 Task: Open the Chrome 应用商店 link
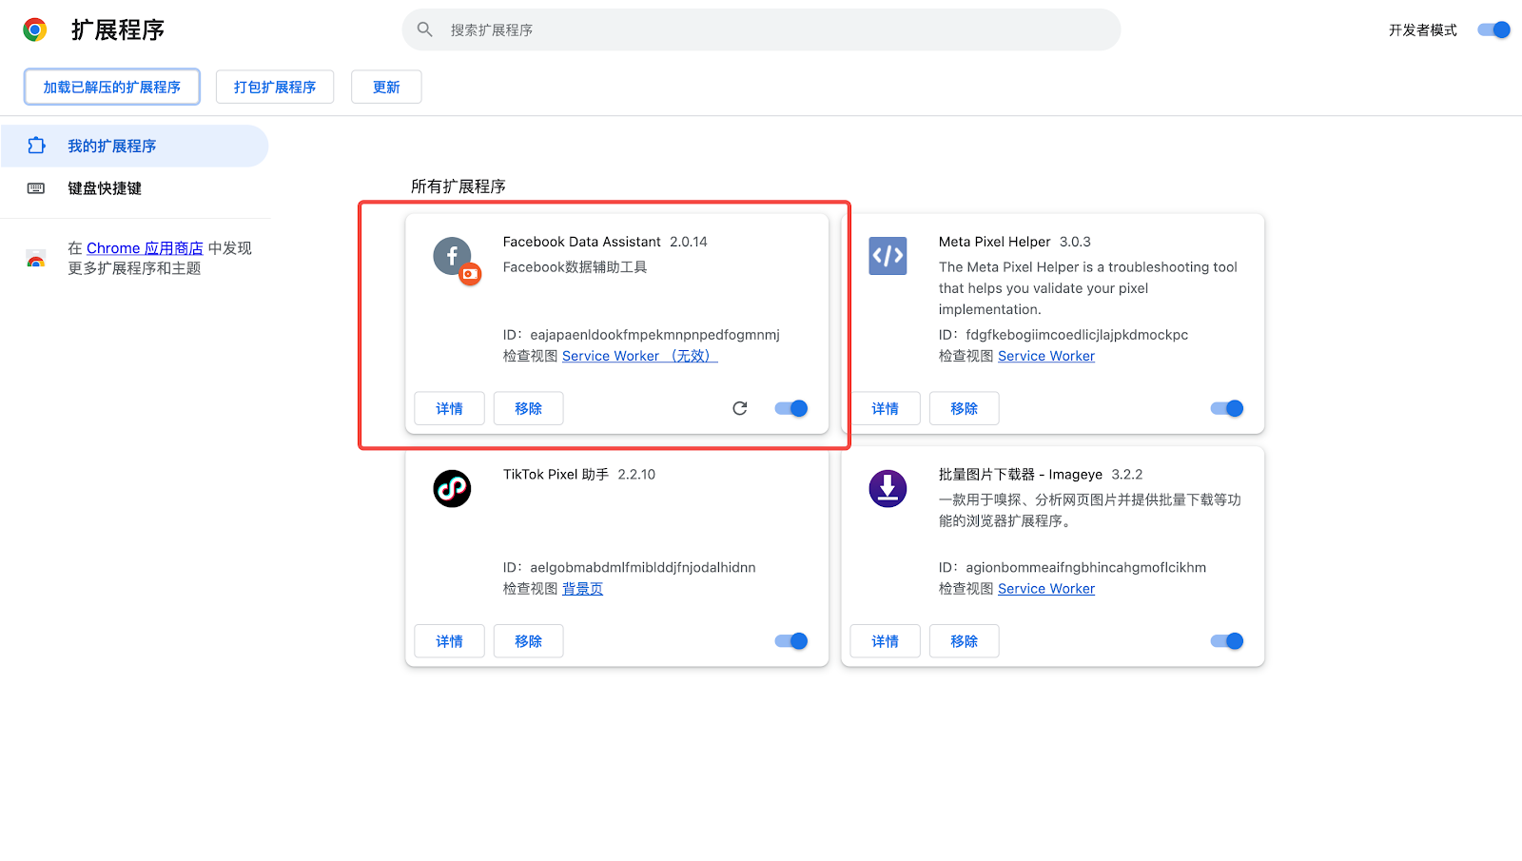click(145, 248)
